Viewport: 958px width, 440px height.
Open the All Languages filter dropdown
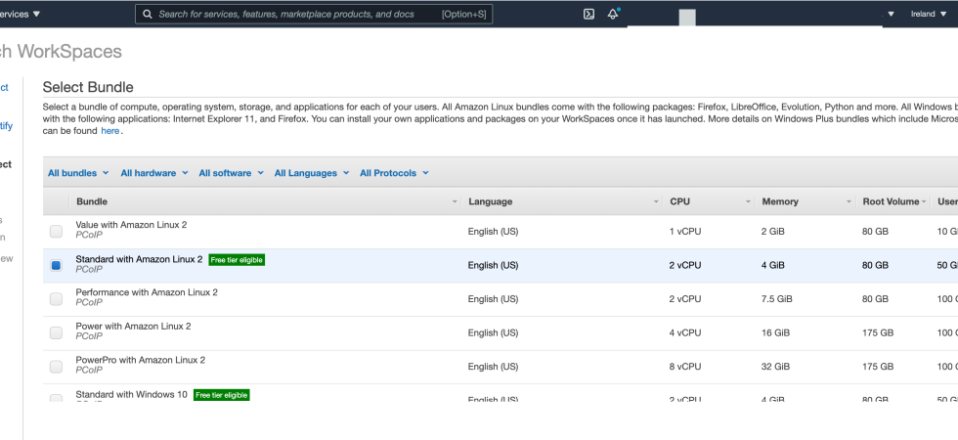[312, 173]
